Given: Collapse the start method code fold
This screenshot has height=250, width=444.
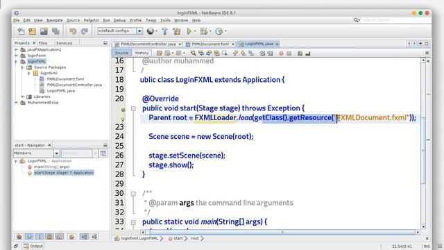Looking at the screenshot, I should tap(133, 109).
